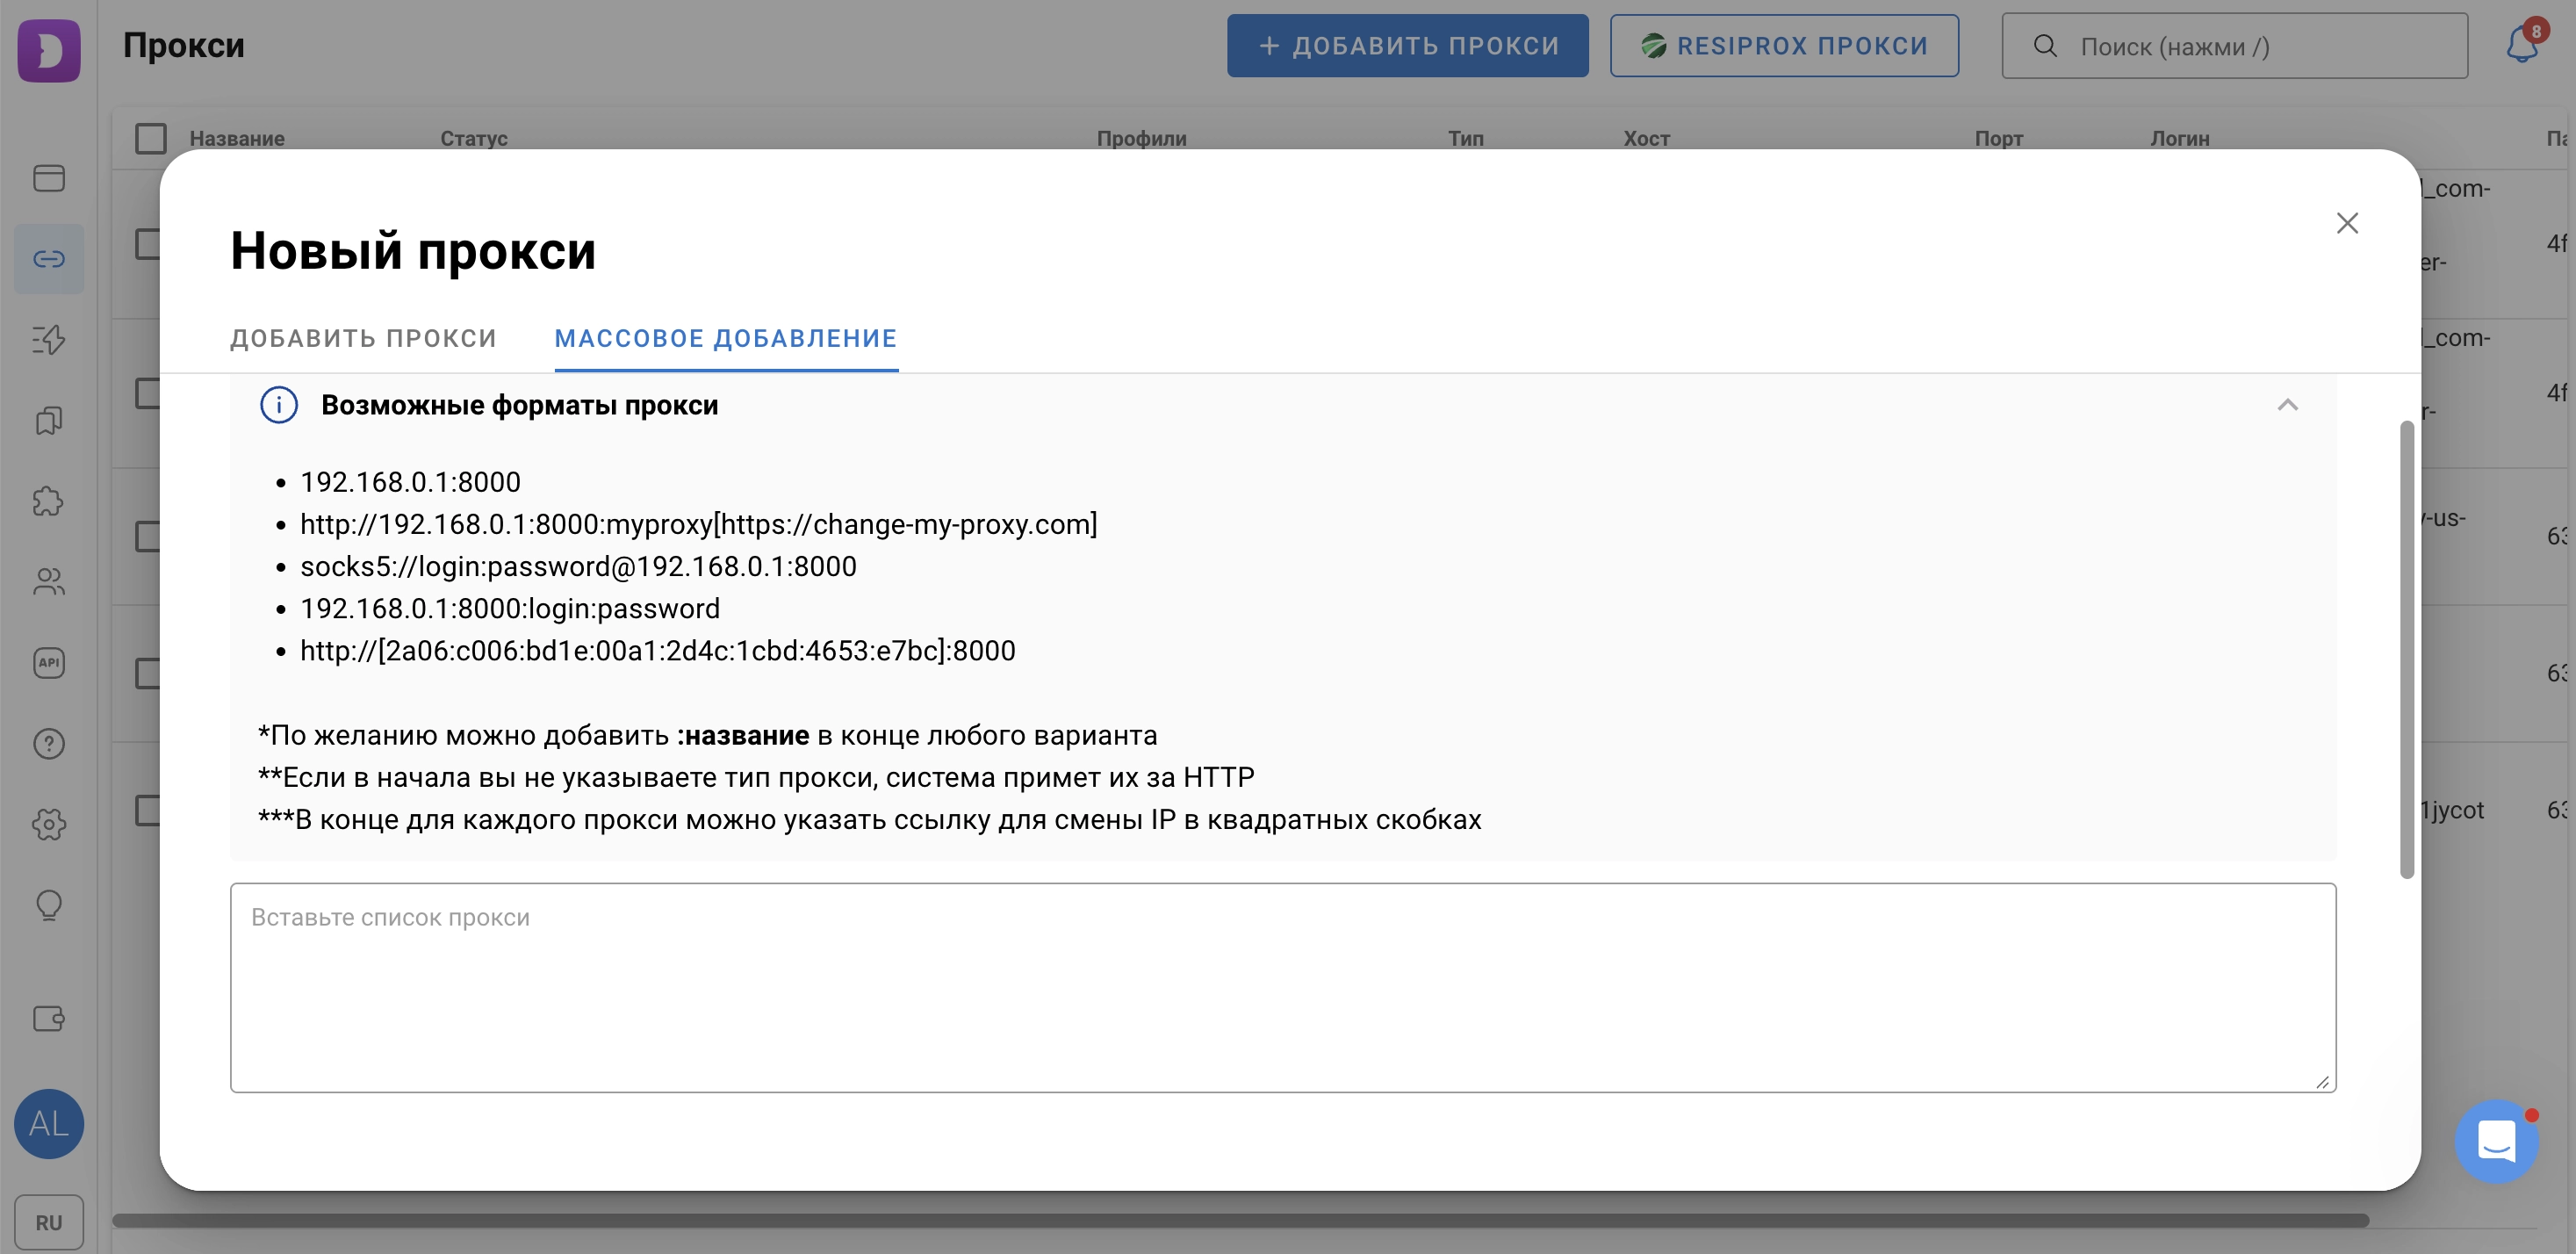Click the dialog's vertical scrollbar
2576x1254 pixels.
click(2406, 650)
